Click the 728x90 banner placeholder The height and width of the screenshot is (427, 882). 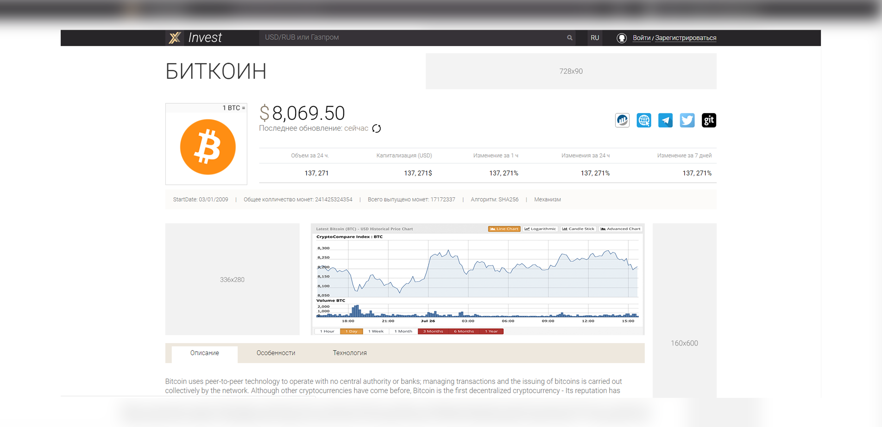571,71
